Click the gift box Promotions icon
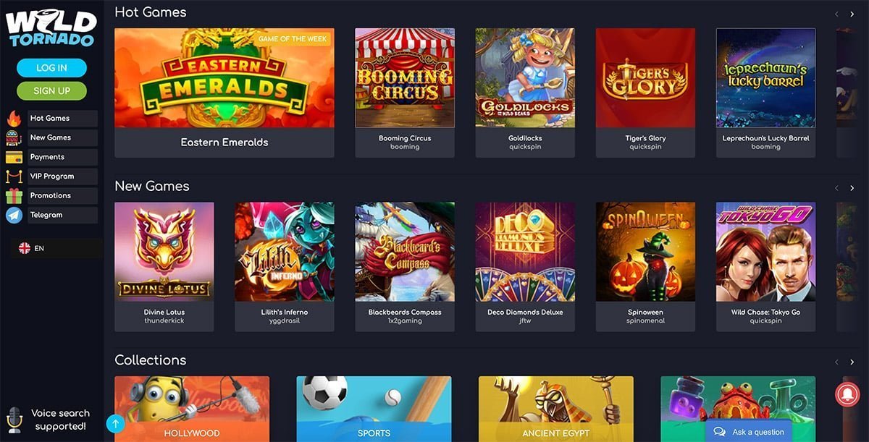Viewport: 869px width, 442px height. [14, 196]
